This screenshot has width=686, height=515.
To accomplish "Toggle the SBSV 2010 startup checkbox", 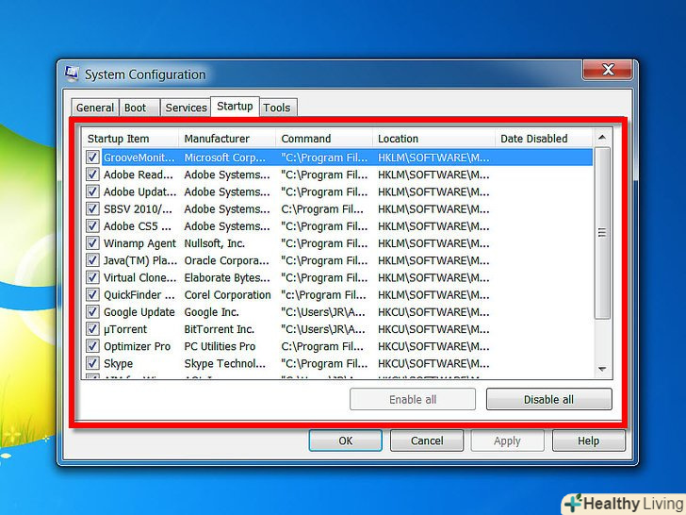I will 92,208.
